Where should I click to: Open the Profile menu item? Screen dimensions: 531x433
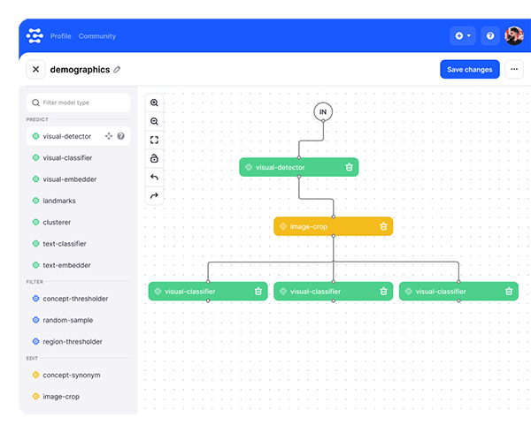[60, 36]
